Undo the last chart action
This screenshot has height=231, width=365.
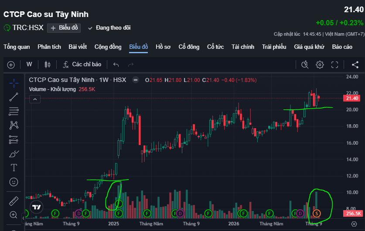coord(116,65)
